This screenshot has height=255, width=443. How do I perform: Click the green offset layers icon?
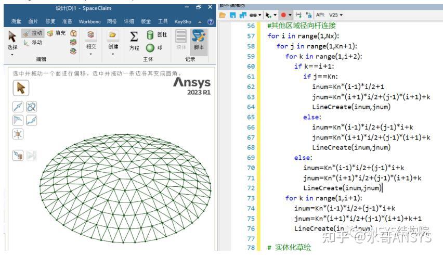[73, 42]
